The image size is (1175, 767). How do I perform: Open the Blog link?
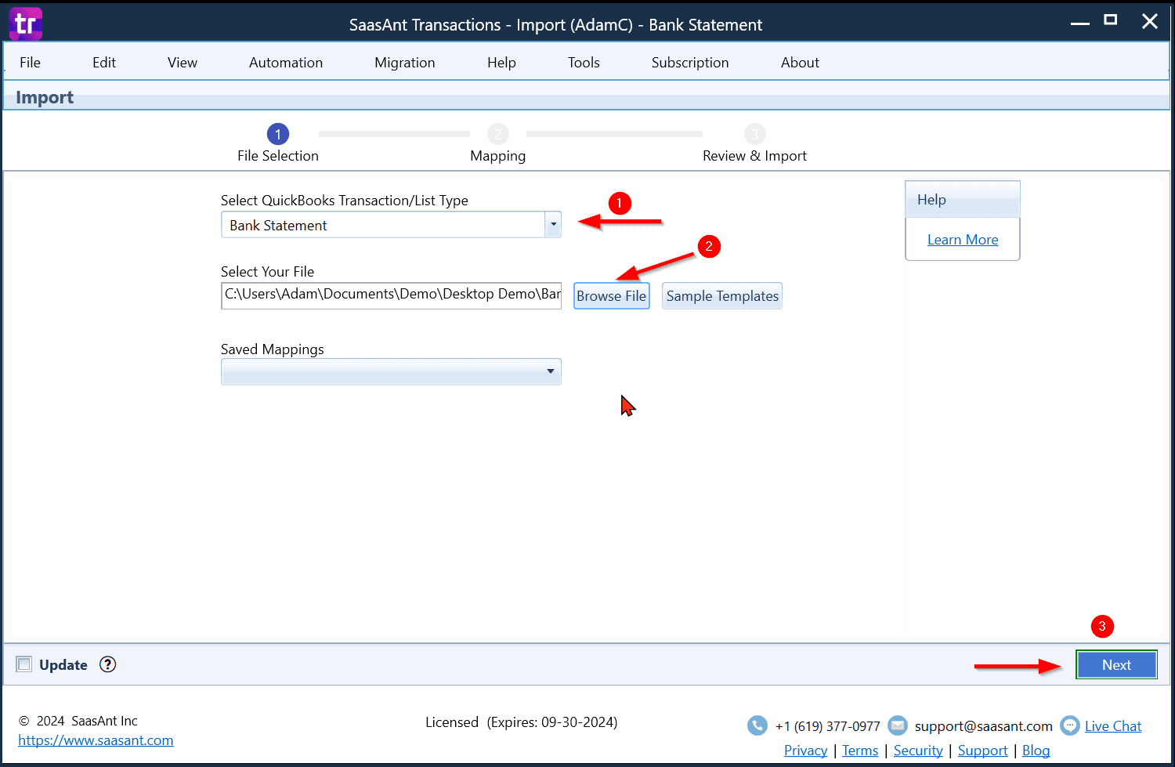(1036, 751)
